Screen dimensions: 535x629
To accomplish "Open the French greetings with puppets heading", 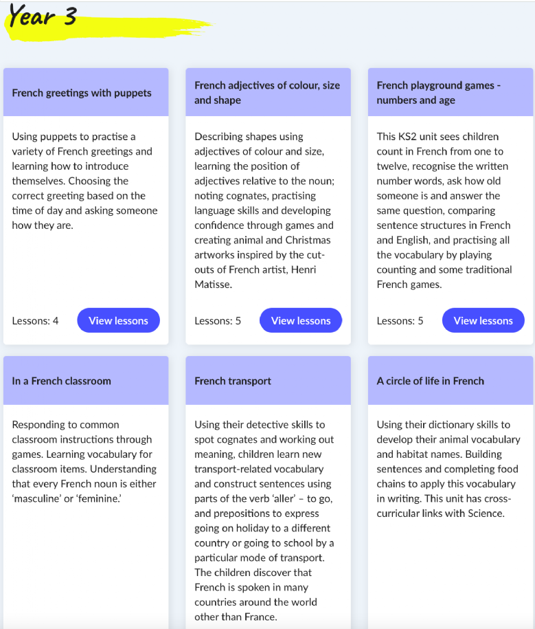I will point(82,93).
